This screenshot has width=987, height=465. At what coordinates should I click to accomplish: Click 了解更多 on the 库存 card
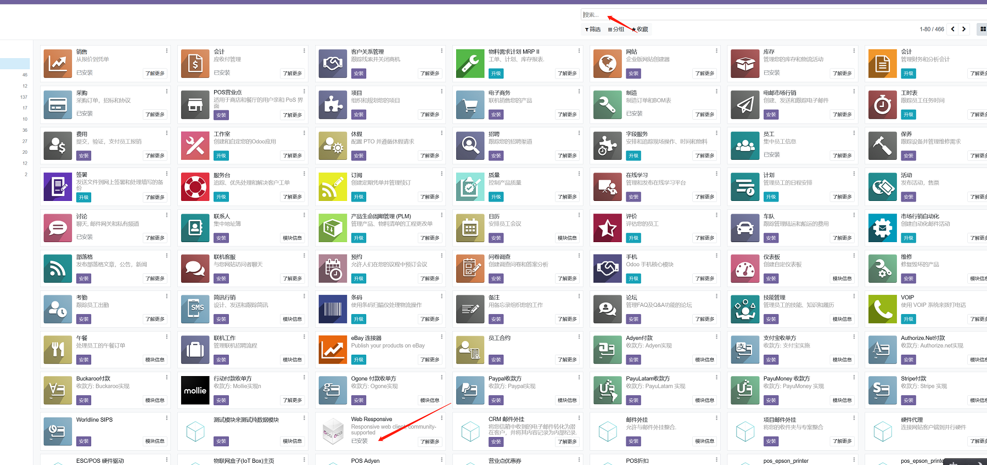[x=842, y=74]
